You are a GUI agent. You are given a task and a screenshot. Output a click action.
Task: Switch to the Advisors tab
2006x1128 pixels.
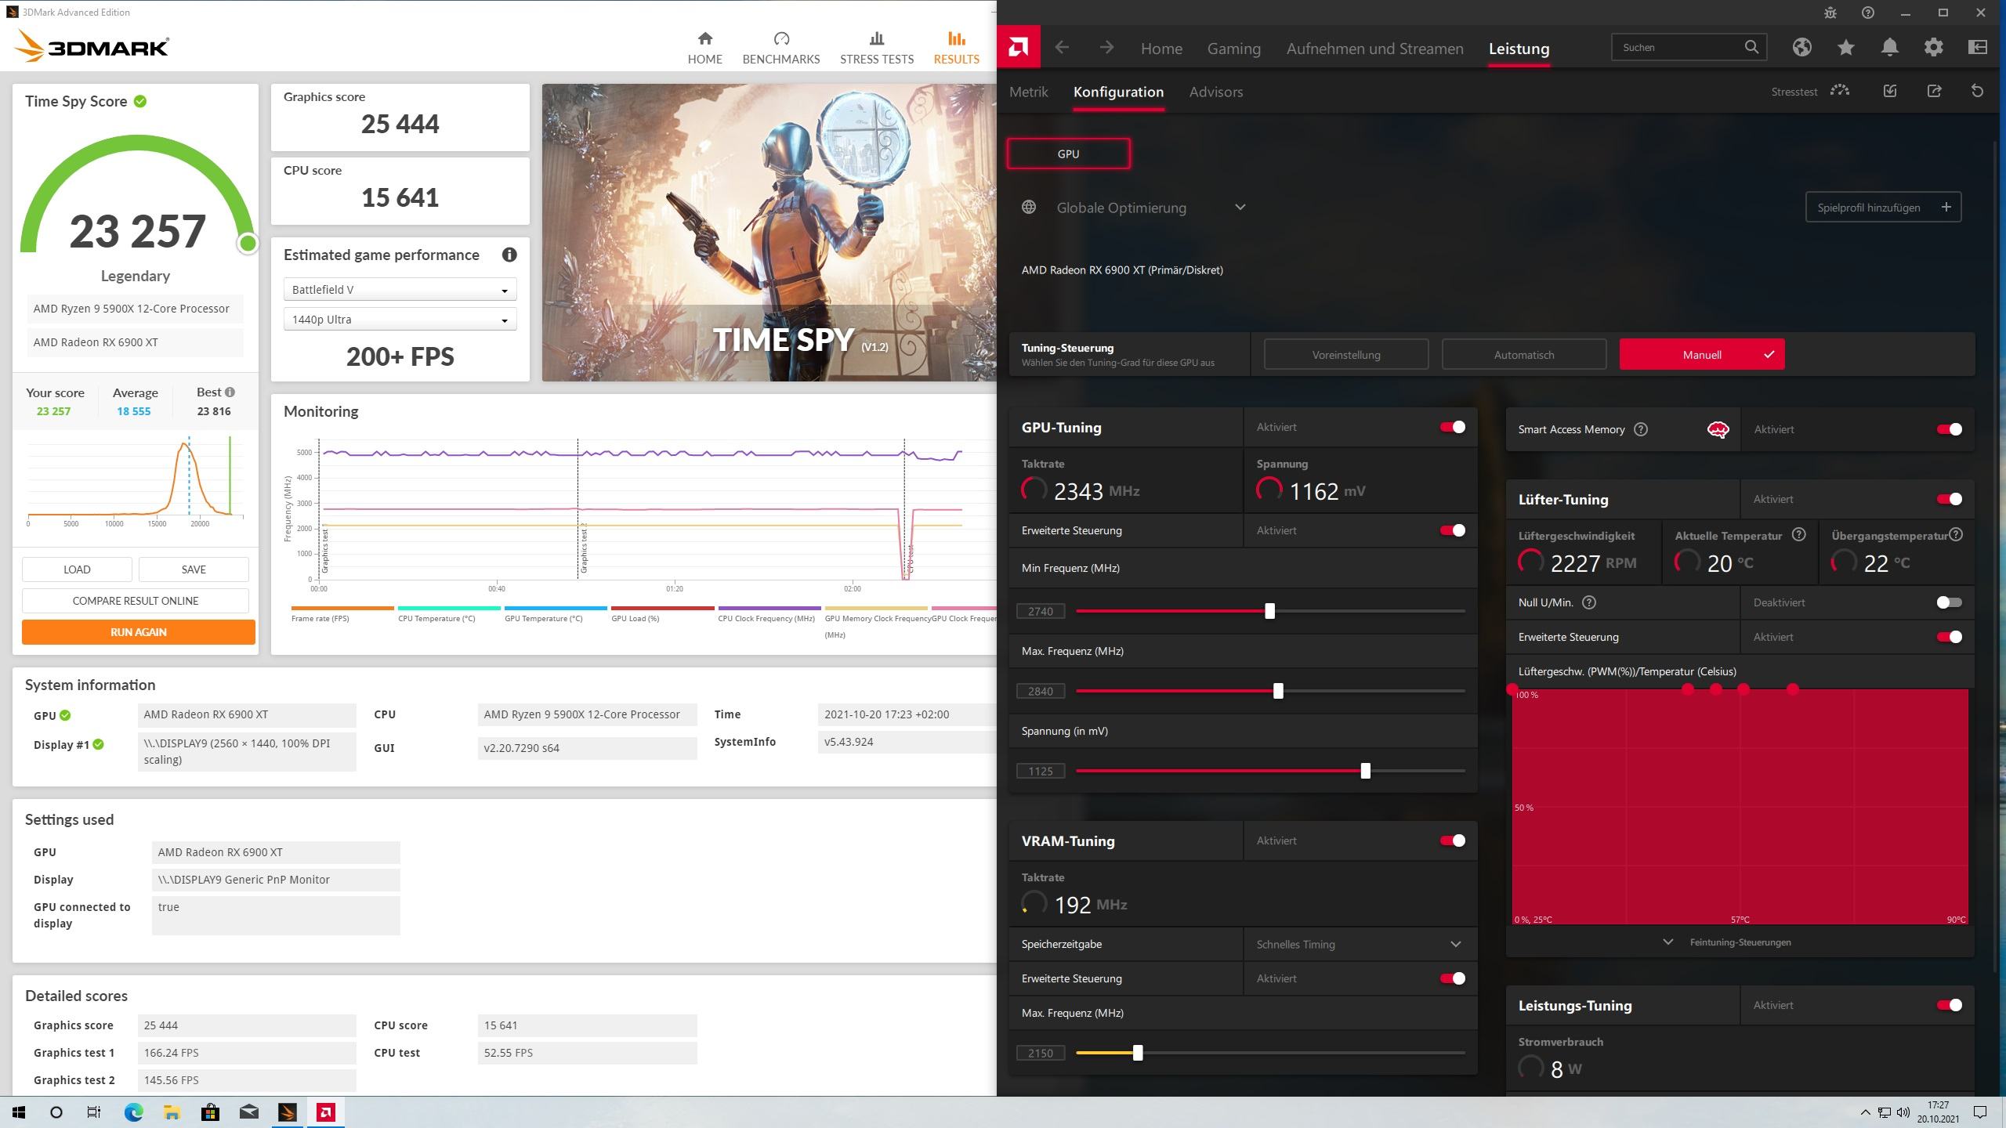[x=1215, y=92]
